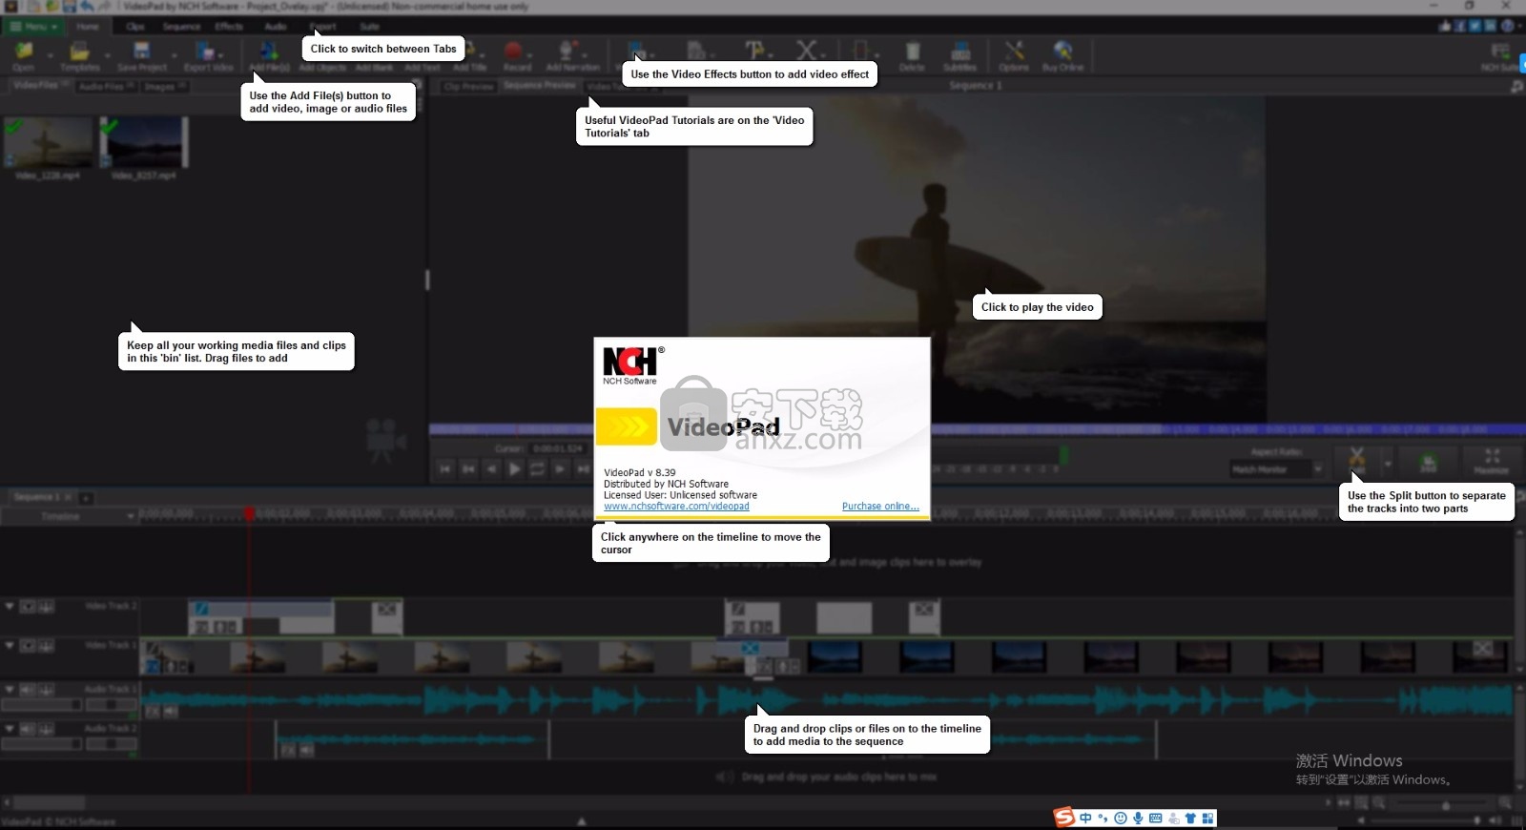Toggle the link button on Audio Track 2
Image resolution: width=1526 pixels, height=830 pixels.
pos(46,729)
